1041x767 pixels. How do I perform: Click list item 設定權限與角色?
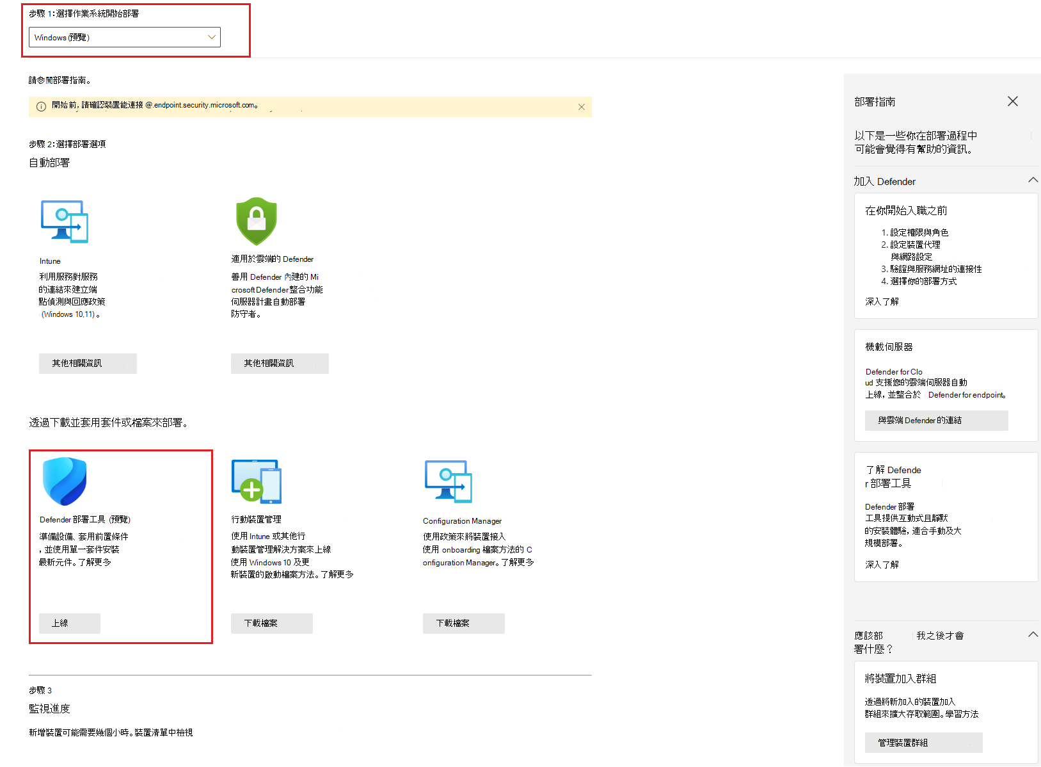(919, 232)
